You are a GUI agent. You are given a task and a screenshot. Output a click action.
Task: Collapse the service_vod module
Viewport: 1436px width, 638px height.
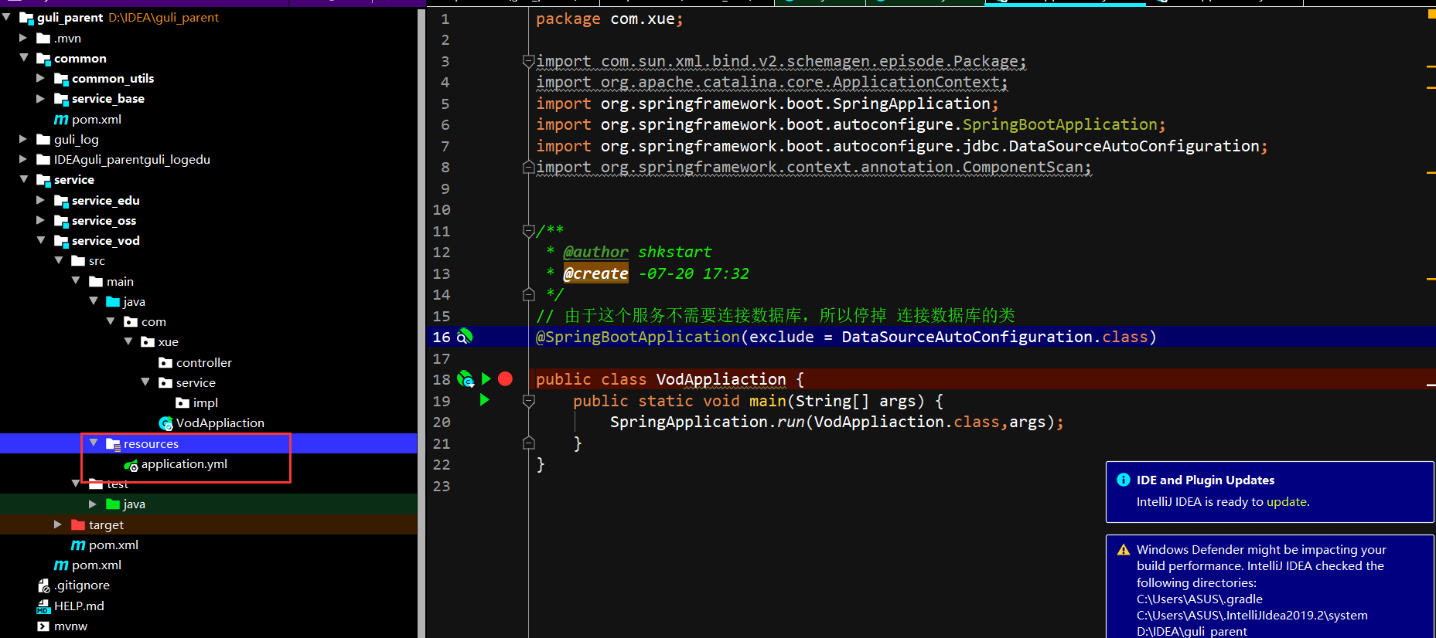(41, 240)
